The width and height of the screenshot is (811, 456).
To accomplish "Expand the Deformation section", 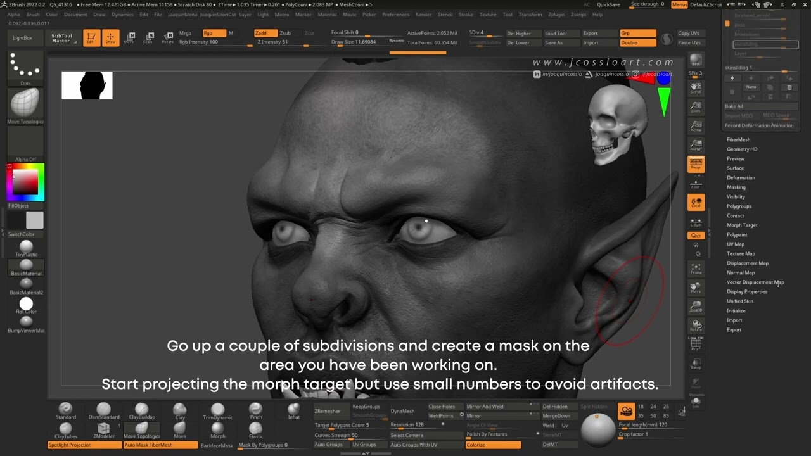I will click(741, 177).
